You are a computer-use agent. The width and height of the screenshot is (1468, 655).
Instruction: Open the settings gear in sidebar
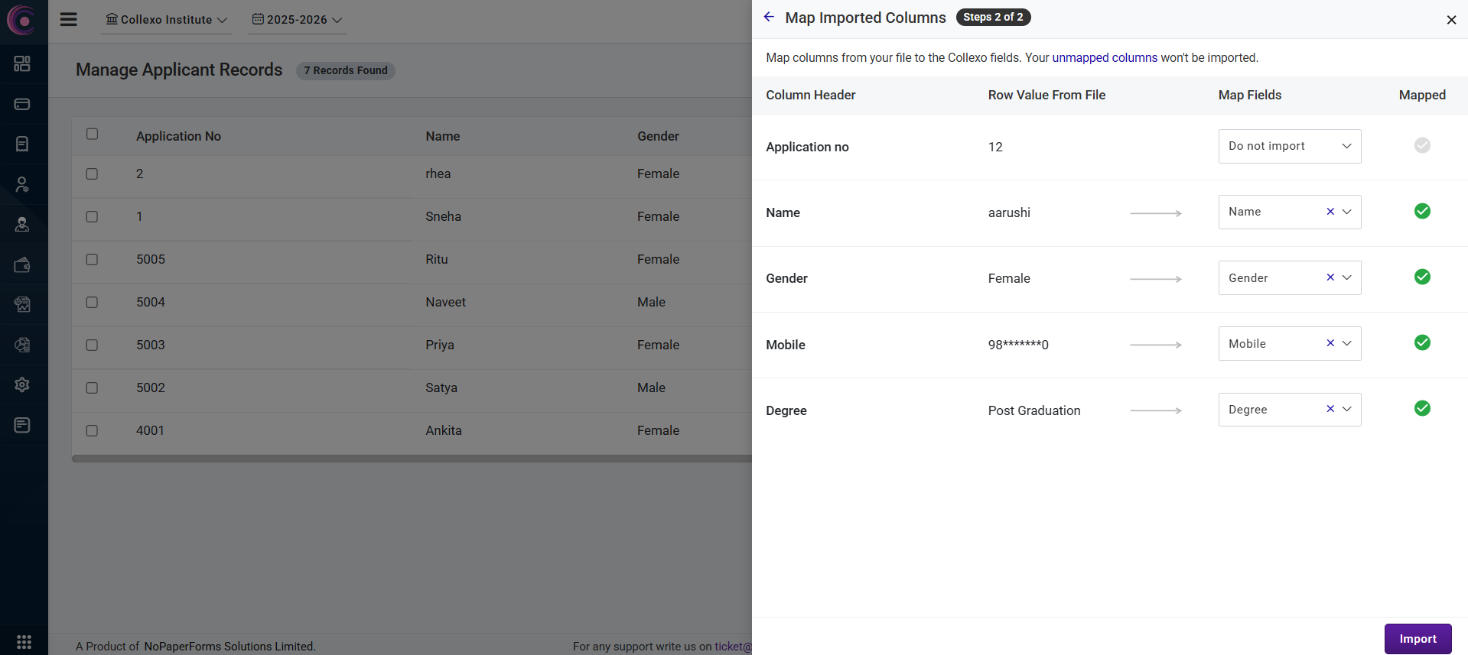pyautogui.click(x=22, y=384)
